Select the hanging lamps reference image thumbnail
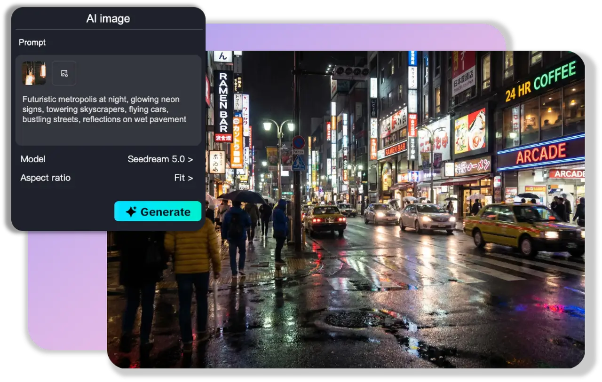 click(x=33, y=73)
